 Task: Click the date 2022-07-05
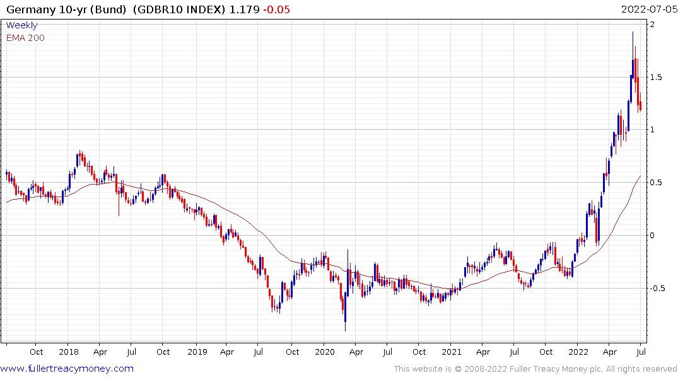(x=648, y=9)
